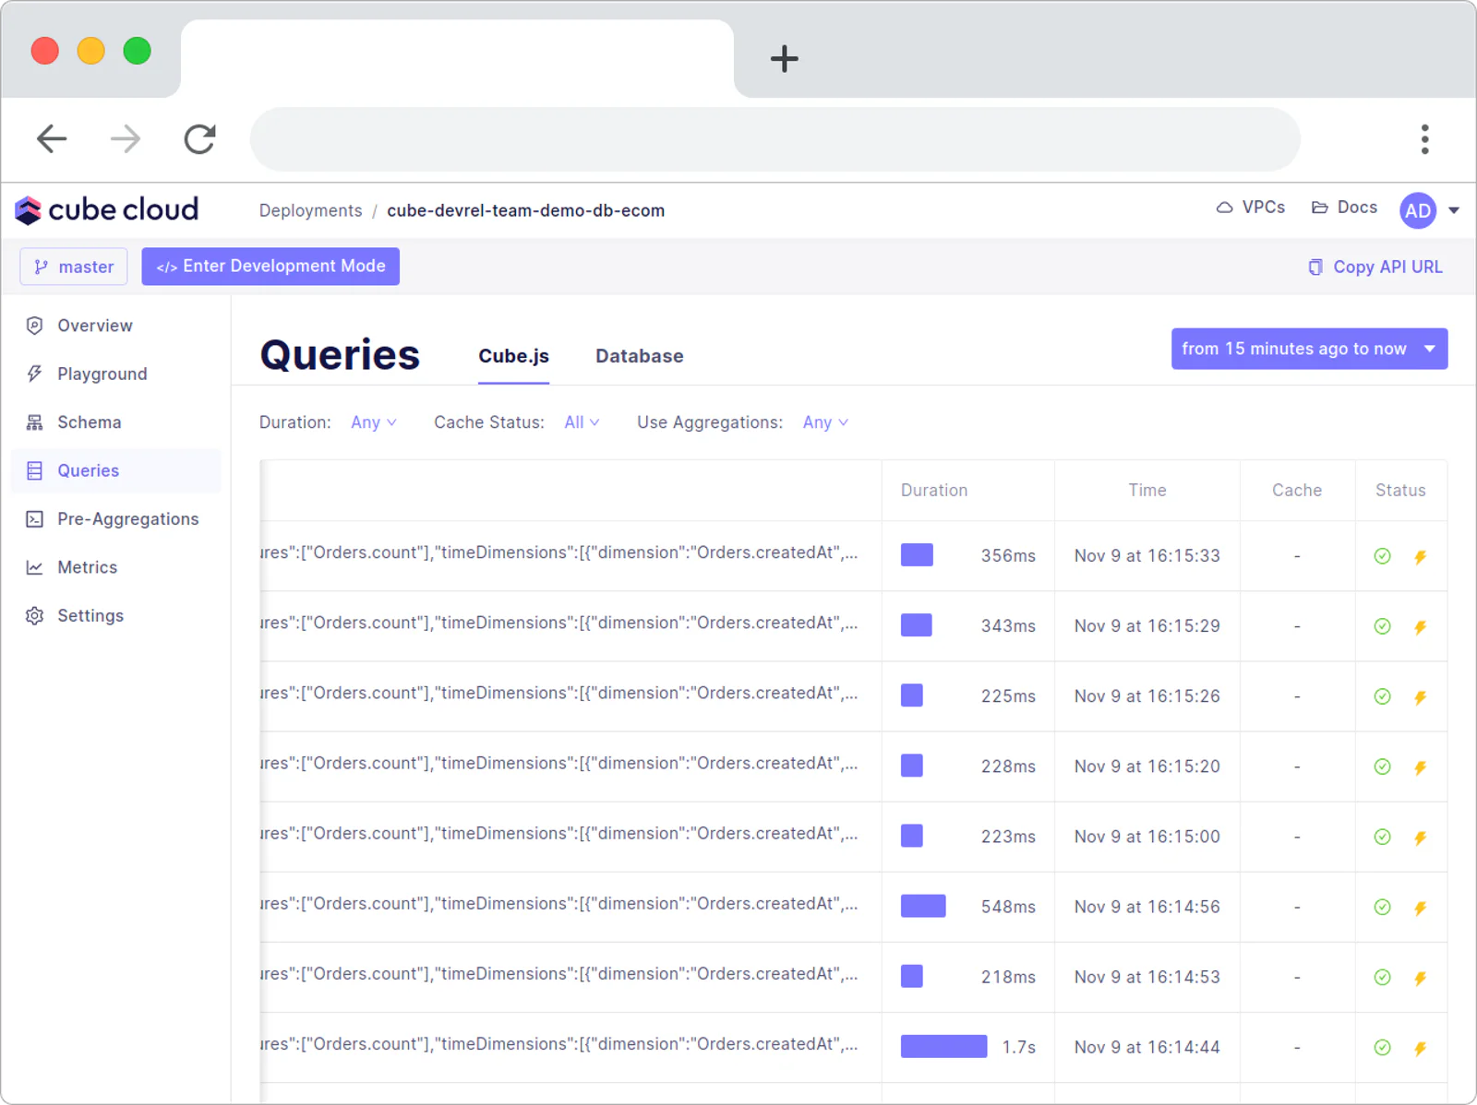Screen dimensions: 1477x1105
Task: Click the Playground lightning icon in sidebar
Action: (x=35, y=374)
